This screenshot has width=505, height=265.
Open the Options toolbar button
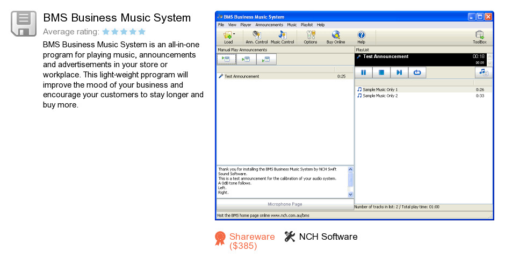(x=311, y=37)
